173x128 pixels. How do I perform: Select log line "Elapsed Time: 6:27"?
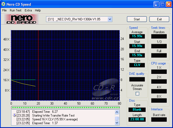point(45,112)
